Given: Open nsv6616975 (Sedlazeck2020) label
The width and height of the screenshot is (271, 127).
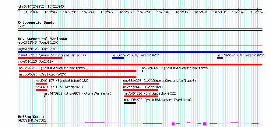Looking at the screenshot, I should [x=135, y=55].
